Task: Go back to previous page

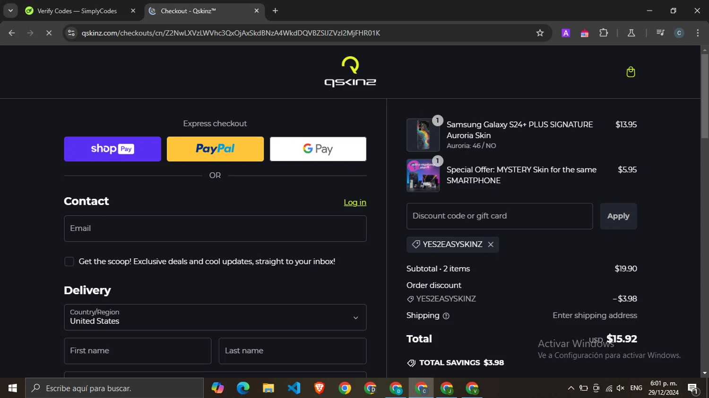Action: point(12,33)
